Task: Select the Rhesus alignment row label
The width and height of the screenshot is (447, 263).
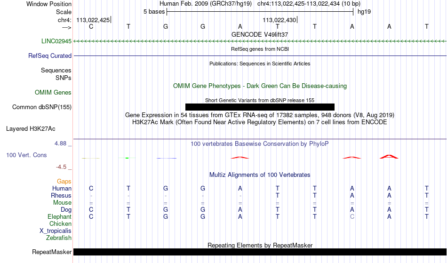Action: point(61,195)
